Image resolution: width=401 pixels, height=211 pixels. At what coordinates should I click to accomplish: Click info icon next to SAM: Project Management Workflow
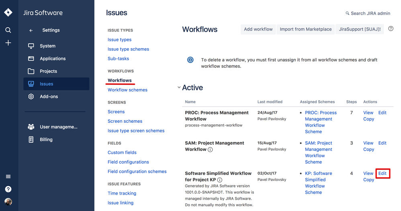tap(210, 150)
